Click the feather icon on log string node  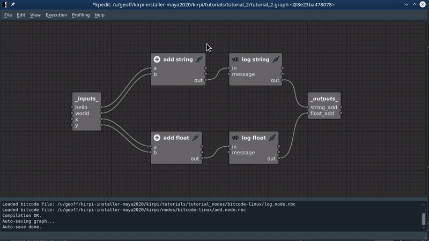(276, 59)
